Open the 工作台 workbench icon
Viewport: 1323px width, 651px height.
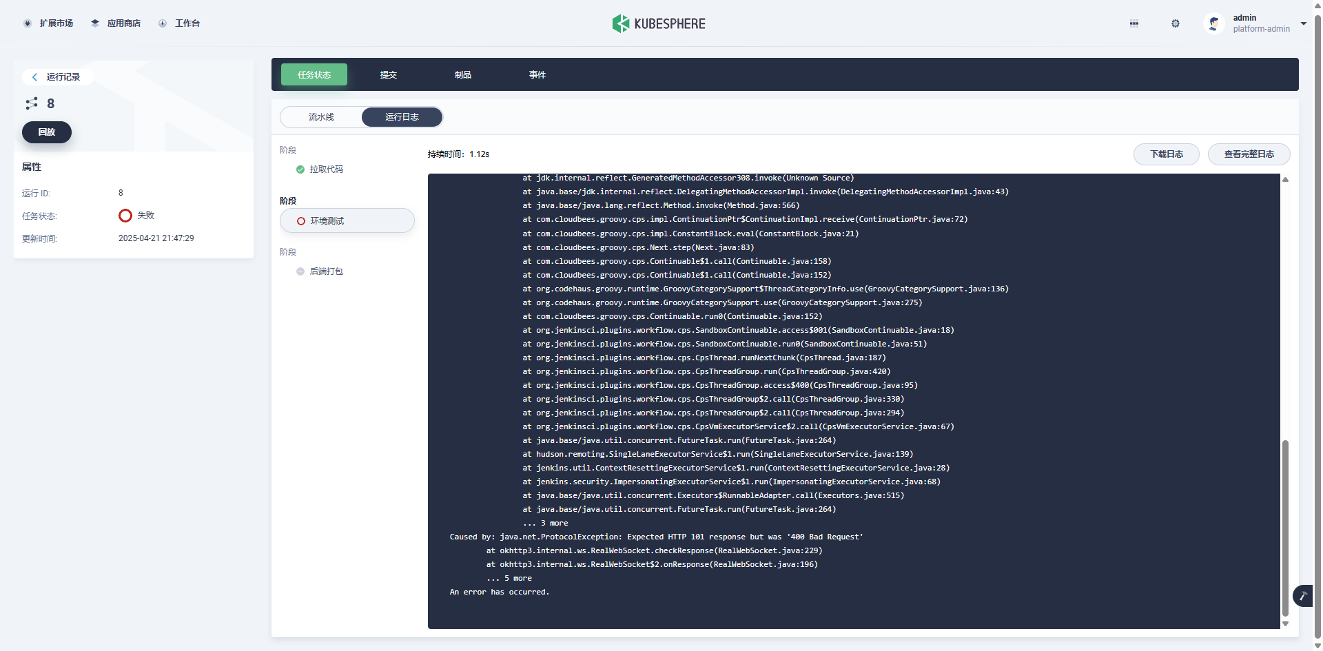pyautogui.click(x=163, y=23)
